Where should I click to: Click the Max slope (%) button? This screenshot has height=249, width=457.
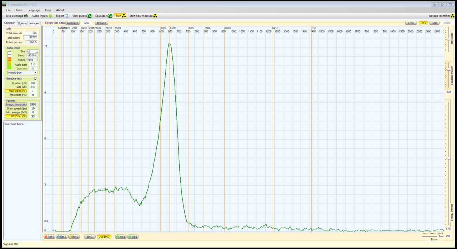[x=16, y=91]
